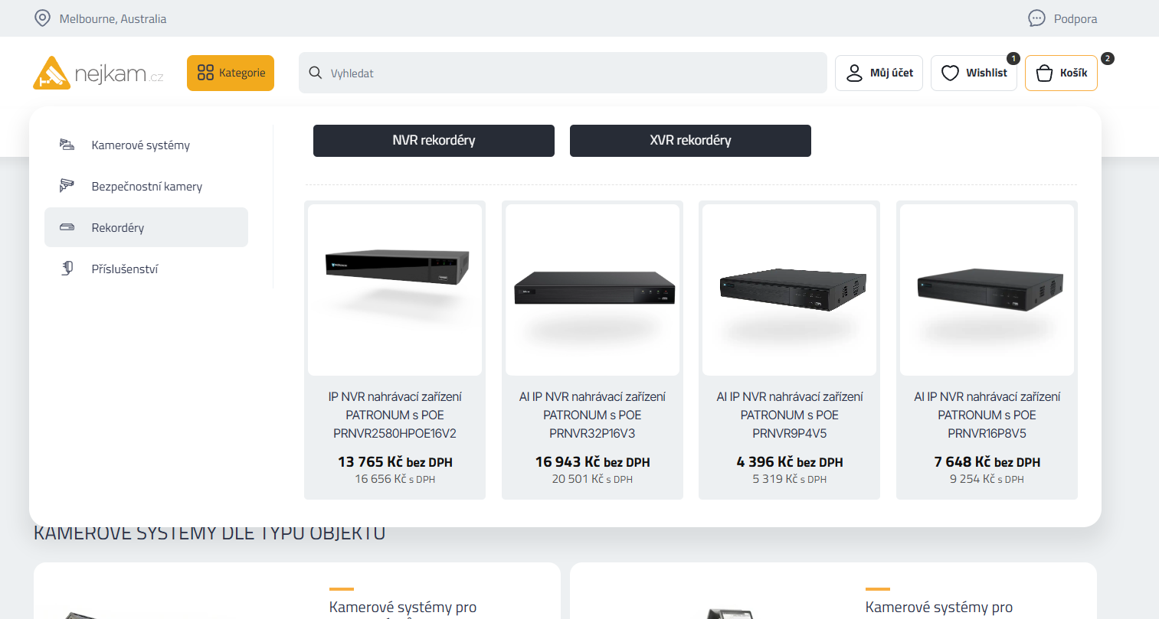The image size is (1159, 619).
Task: Open the Příslušenství category
Action: click(x=124, y=269)
